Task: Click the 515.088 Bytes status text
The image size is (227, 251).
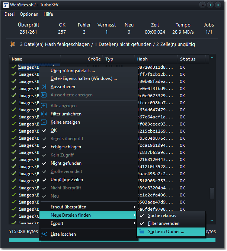Action: (x=23, y=232)
